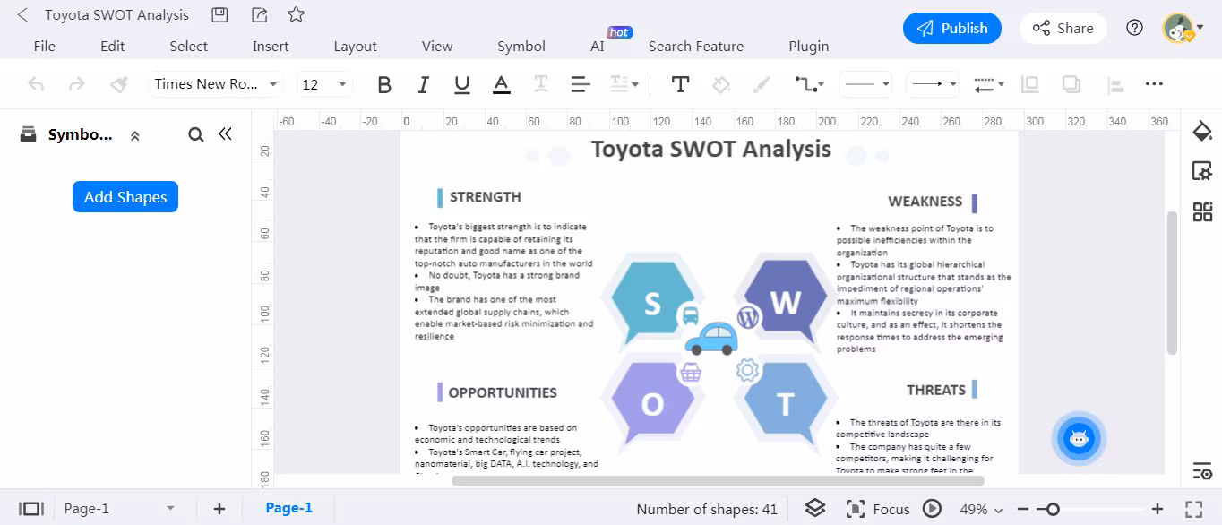This screenshot has width=1222, height=525.
Task: Open the user avatar account menu
Action: click(1183, 28)
